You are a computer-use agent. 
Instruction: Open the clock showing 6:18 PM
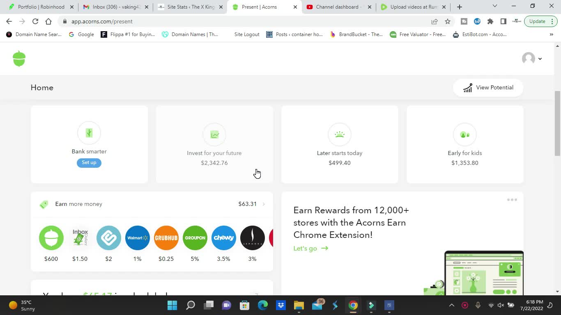coord(531,305)
